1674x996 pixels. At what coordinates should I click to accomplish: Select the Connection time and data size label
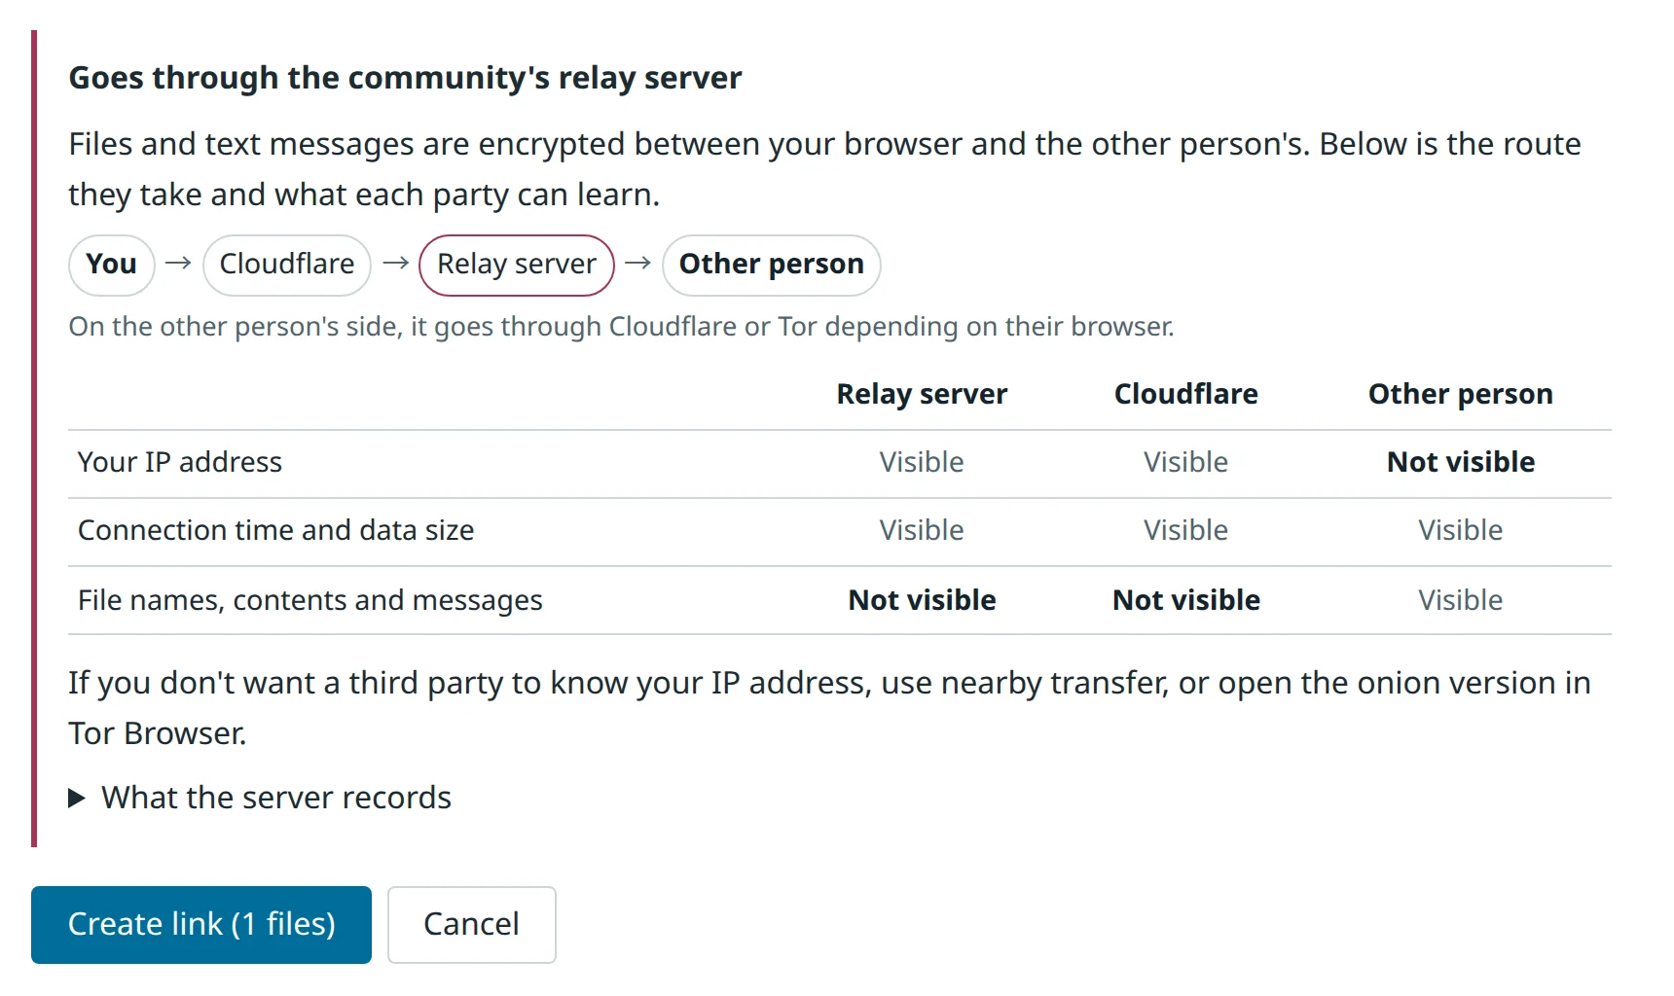click(x=276, y=530)
